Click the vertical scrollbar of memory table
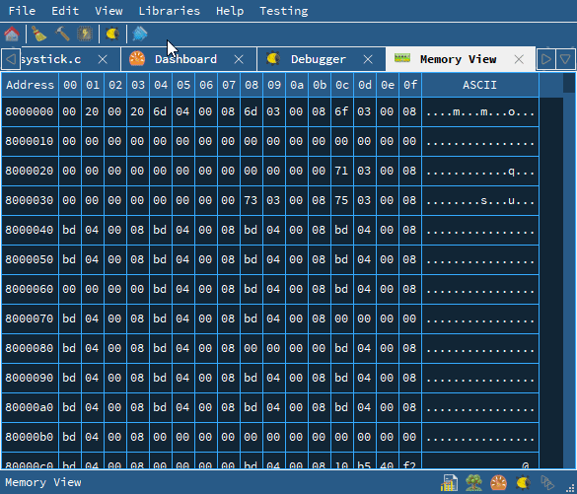Viewport: 577px width, 494px height. (569, 271)
